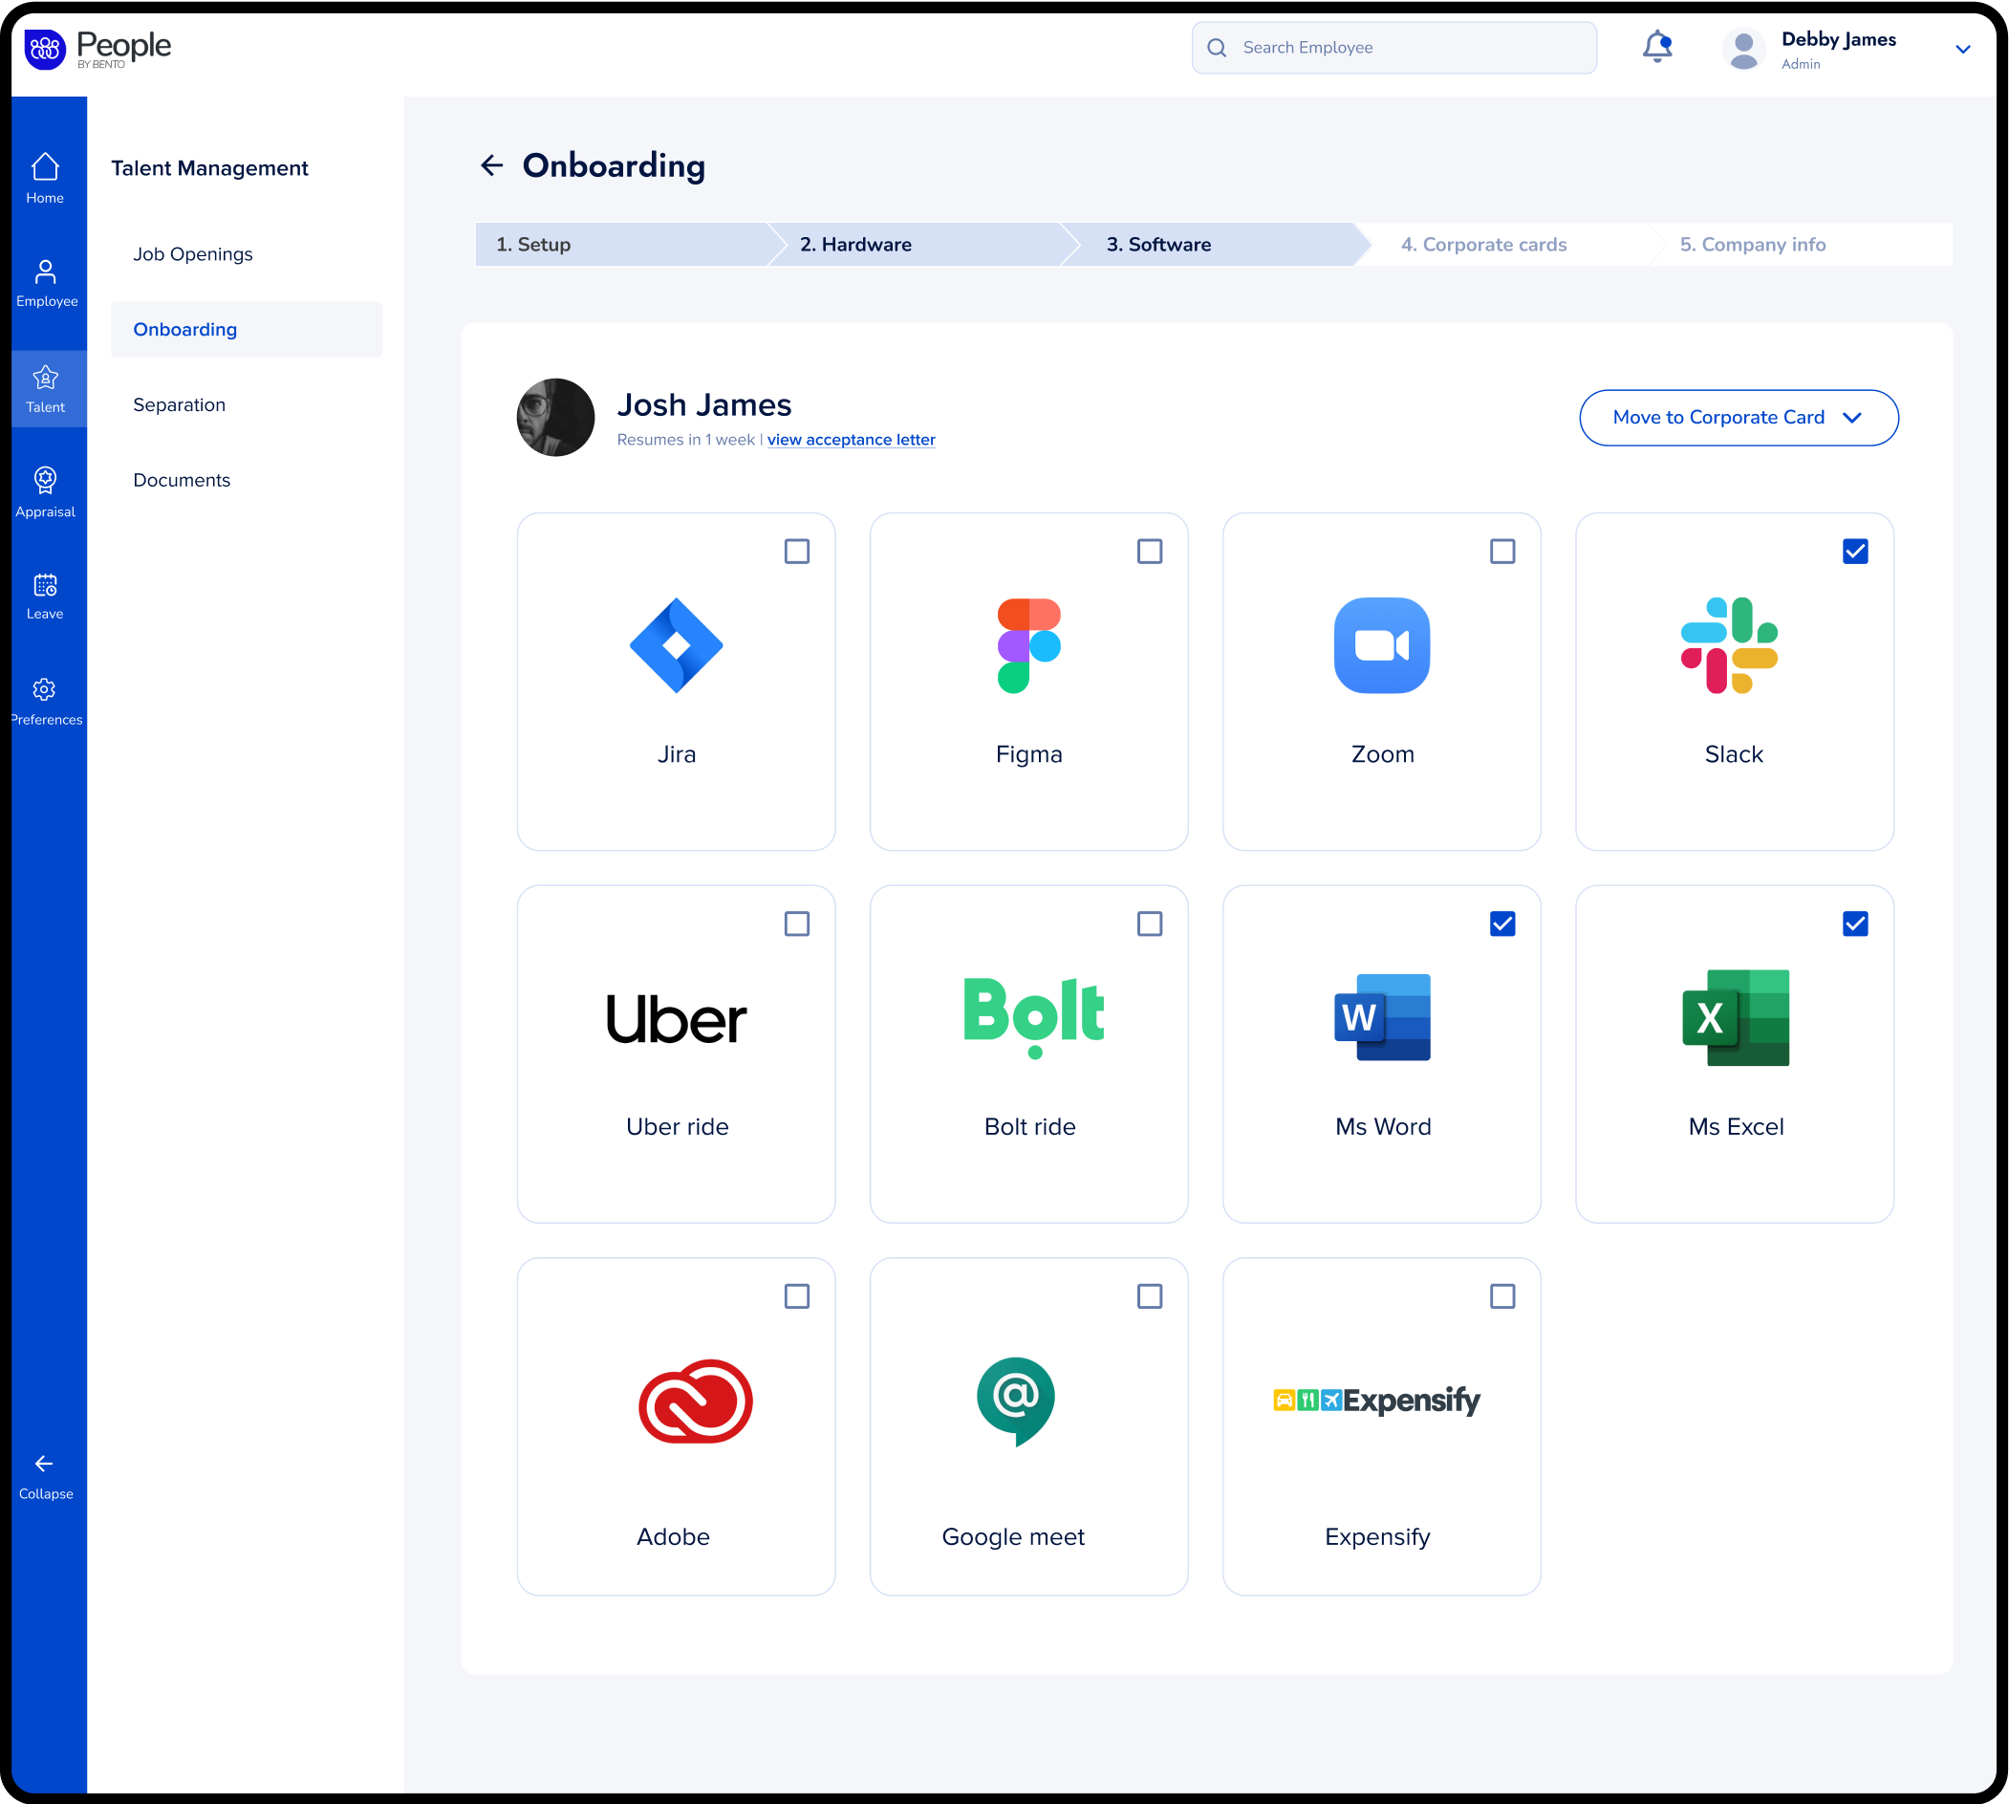
Task: Go to 2. Hardware step
Action: coord(855,245)
